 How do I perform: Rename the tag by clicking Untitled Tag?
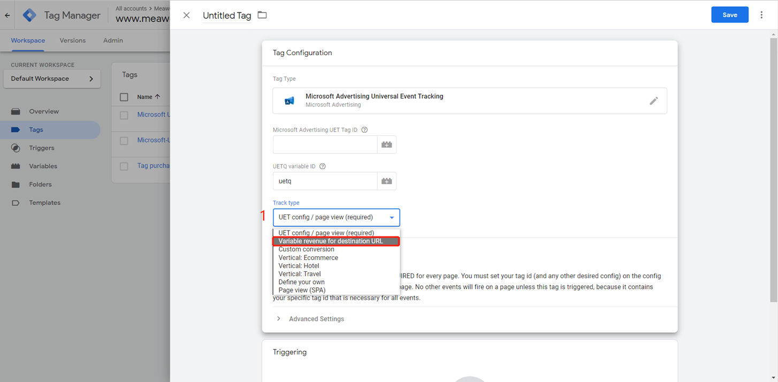[227, 16]
